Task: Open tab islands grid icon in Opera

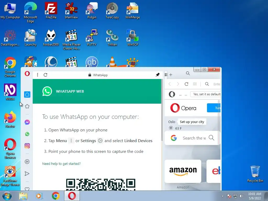Action: coord(166,75)
